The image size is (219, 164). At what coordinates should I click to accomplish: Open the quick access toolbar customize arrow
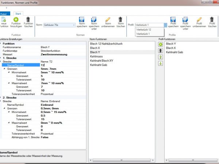click(6, 8)
